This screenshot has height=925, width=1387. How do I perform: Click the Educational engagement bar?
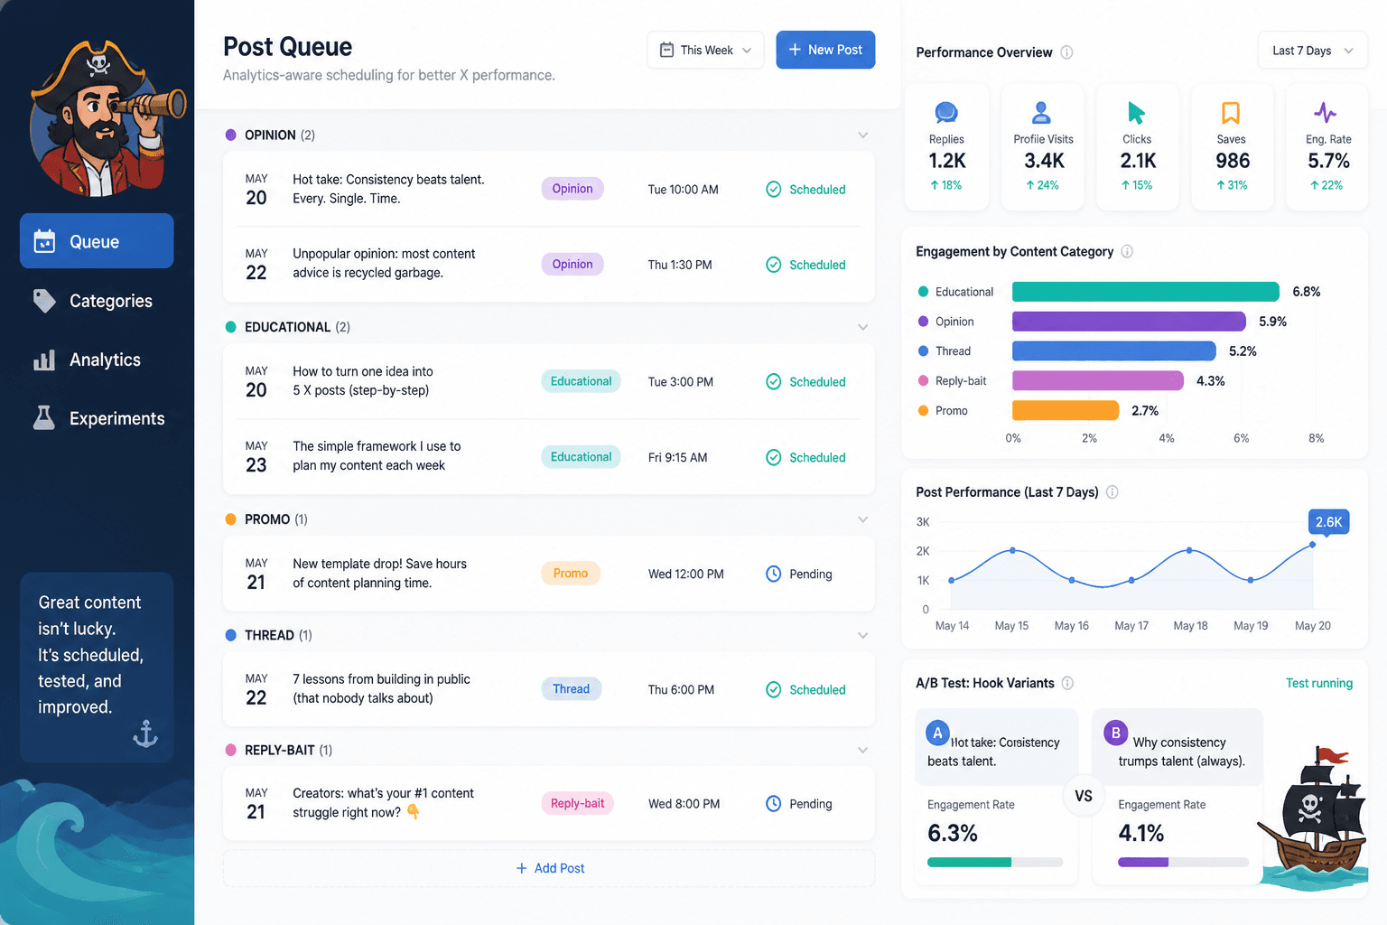coord(1146,292)
